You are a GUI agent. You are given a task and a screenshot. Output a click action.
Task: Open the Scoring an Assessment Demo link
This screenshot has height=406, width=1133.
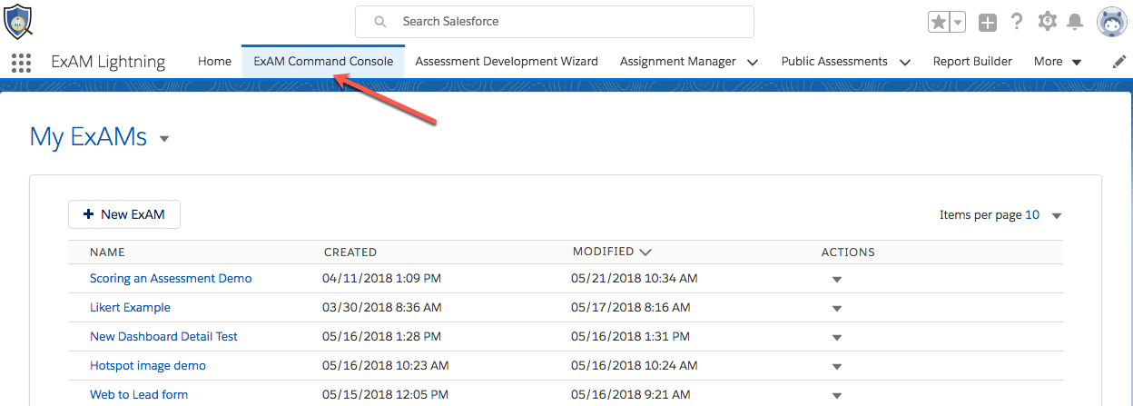point(171,278)
